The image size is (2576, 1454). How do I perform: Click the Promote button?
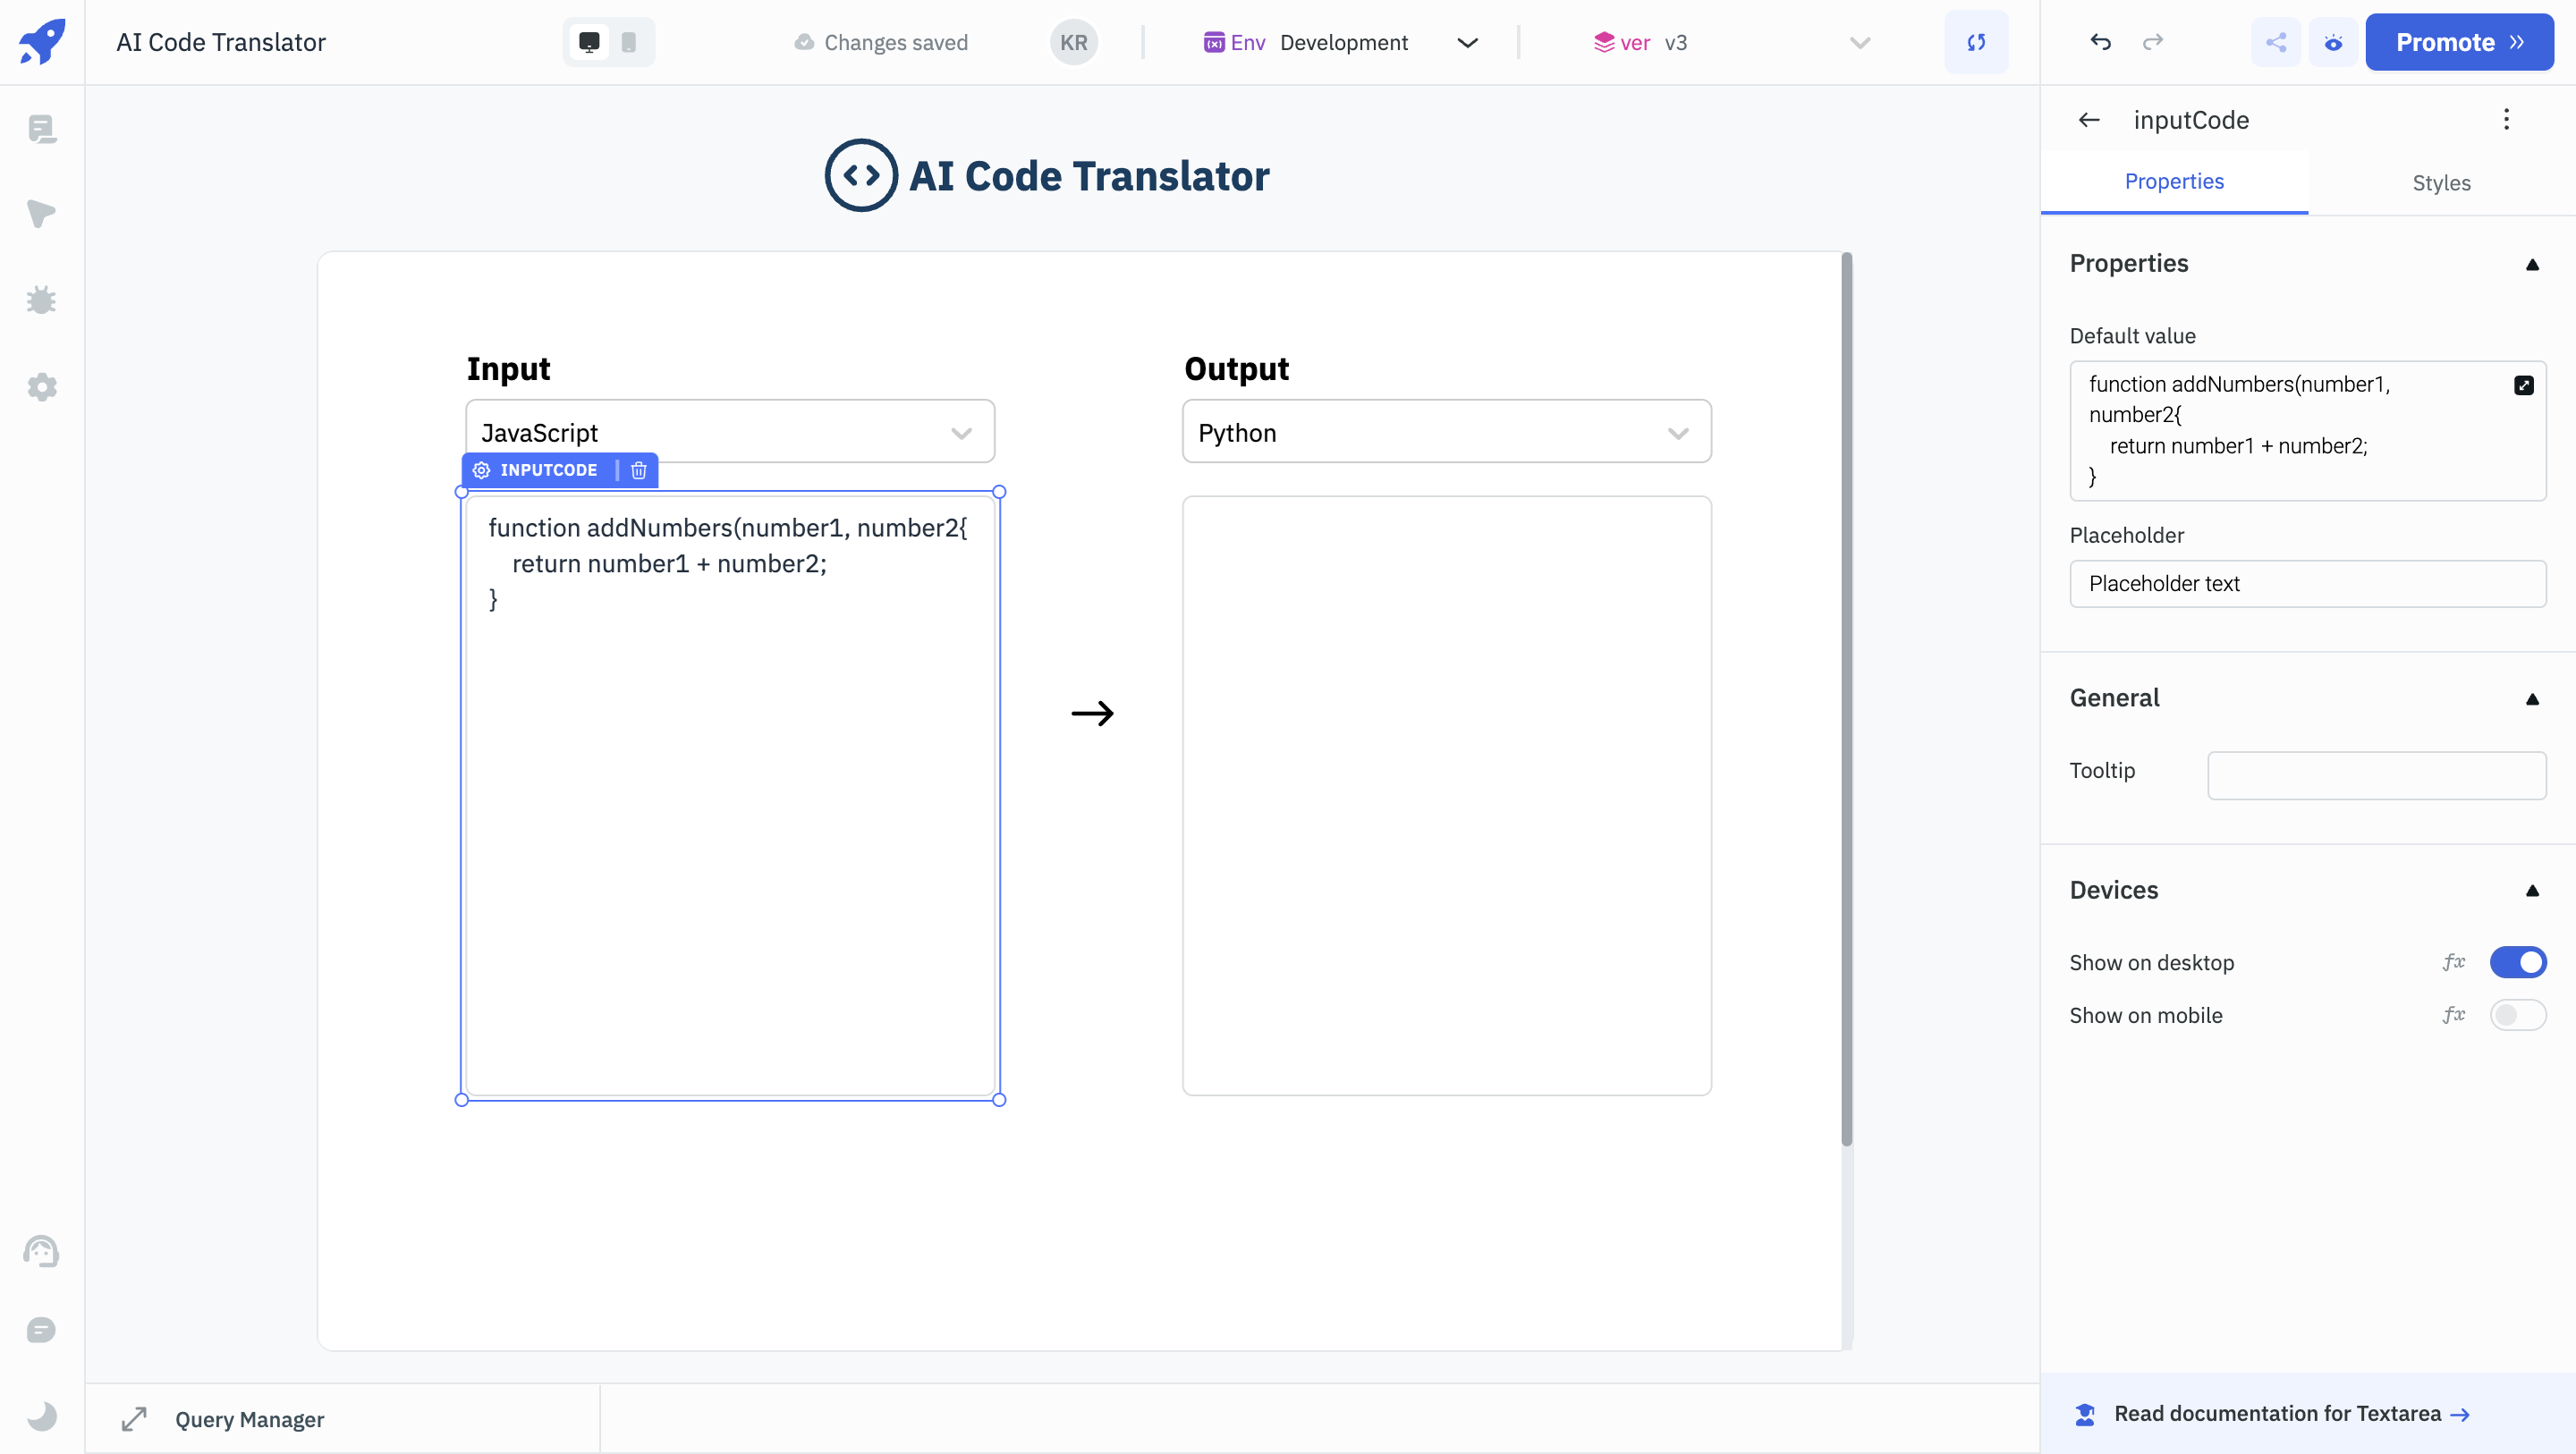click(2460, 42)
